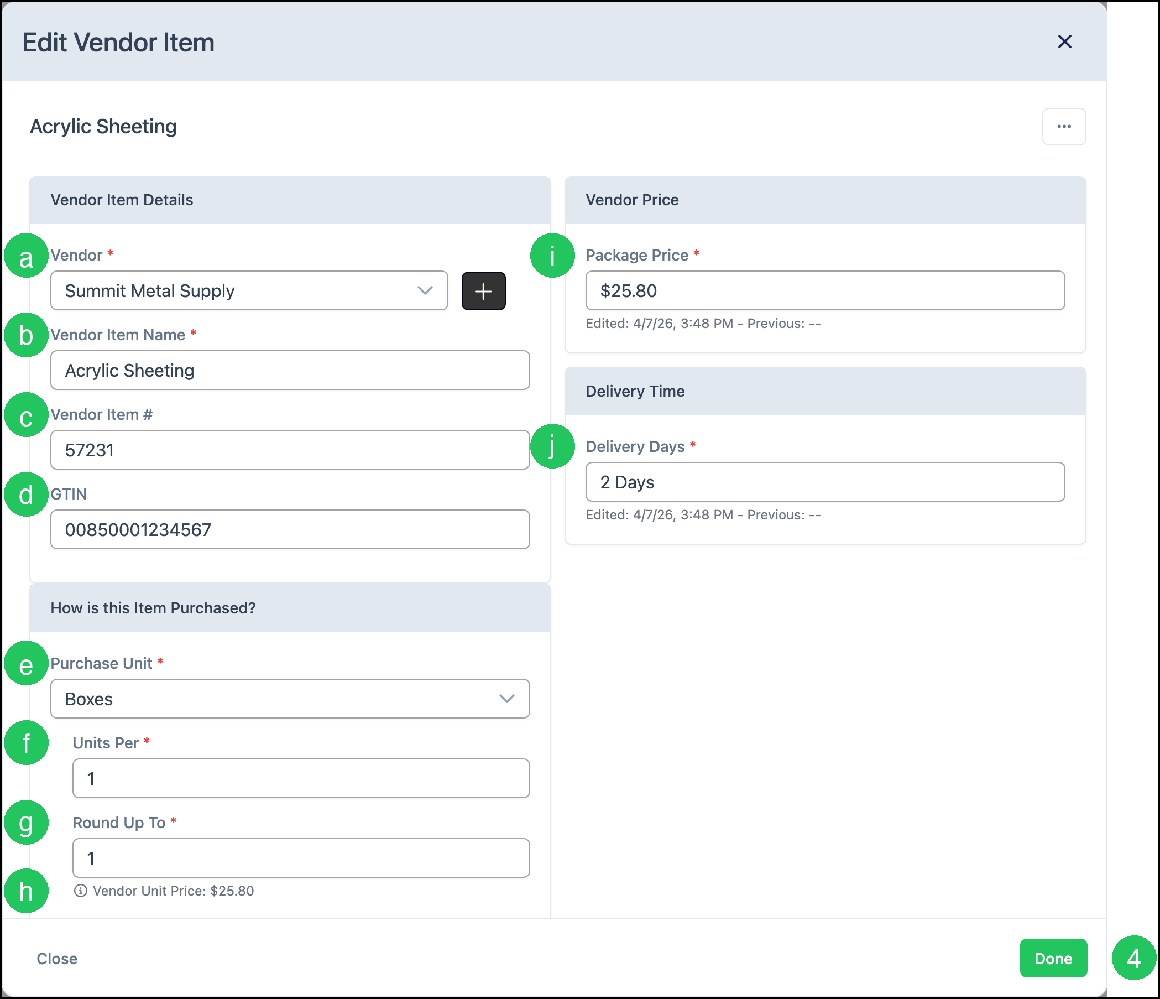Click the plus button to add vendor
The width and height of the screenshot is (1160, 999).
(x=483, y=290)
